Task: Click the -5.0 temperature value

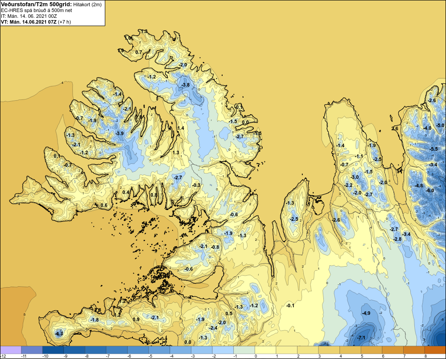Action: pos(440,125)
